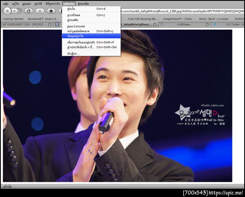Open the ImageShack bookmark

coord(179,19)
